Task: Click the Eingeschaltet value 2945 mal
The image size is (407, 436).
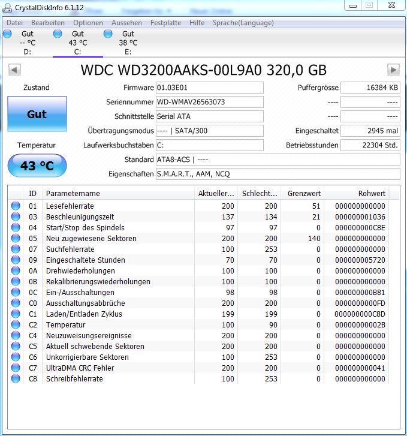Action: 370,131
